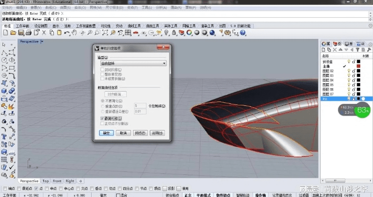Image resolution: width=373 pixels, height=197 pixels.
Task: Click the Open file folder icon
Action: pos(13,33)
